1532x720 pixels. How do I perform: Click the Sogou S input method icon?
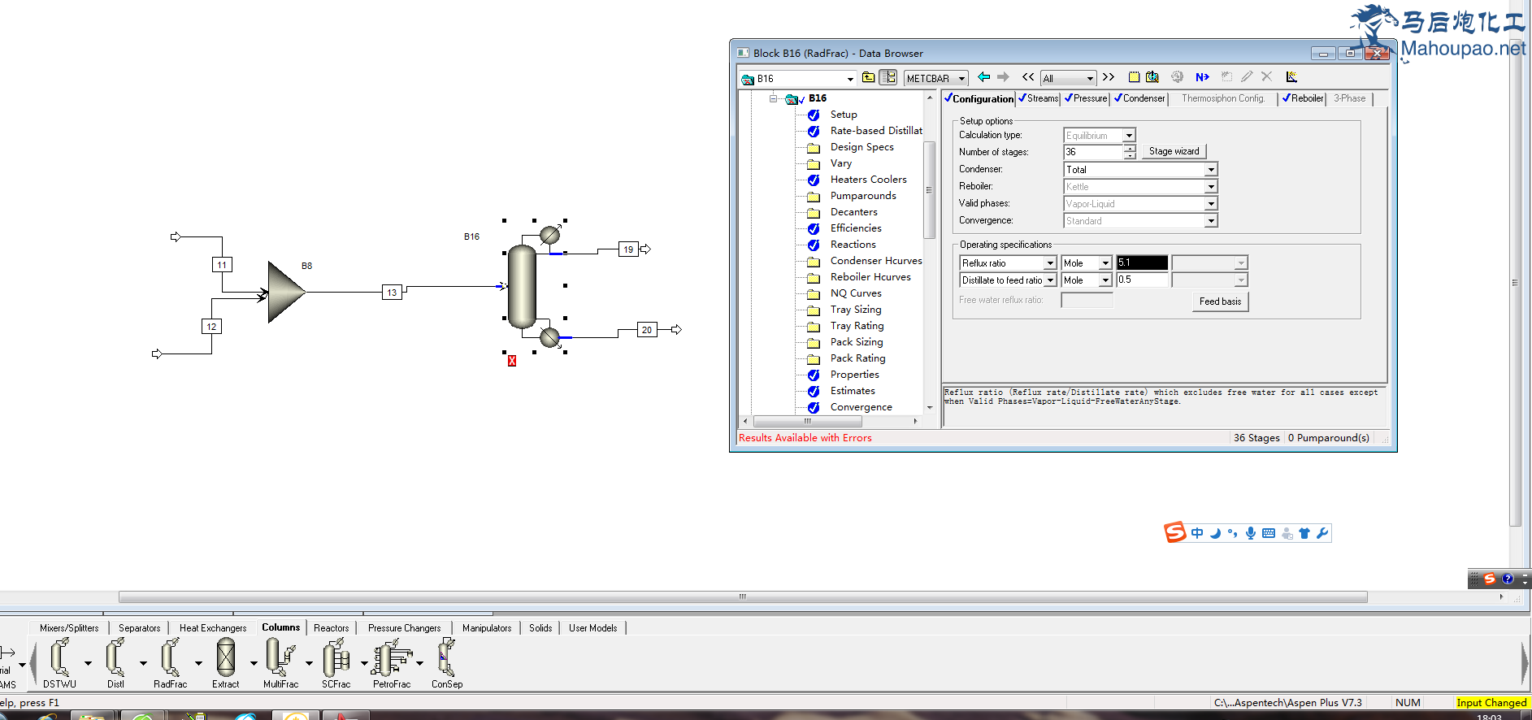1174,533
